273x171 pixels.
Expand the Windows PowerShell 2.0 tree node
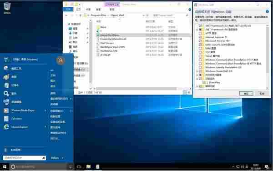pyautogui.click(x=197, y=71)
